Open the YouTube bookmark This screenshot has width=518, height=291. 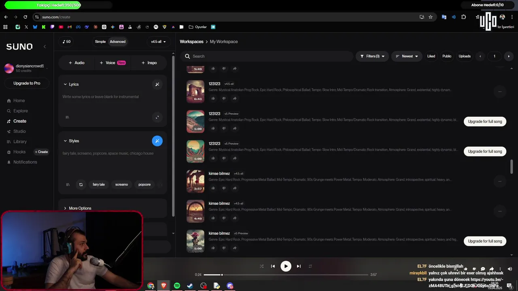(x=61, y=27)
